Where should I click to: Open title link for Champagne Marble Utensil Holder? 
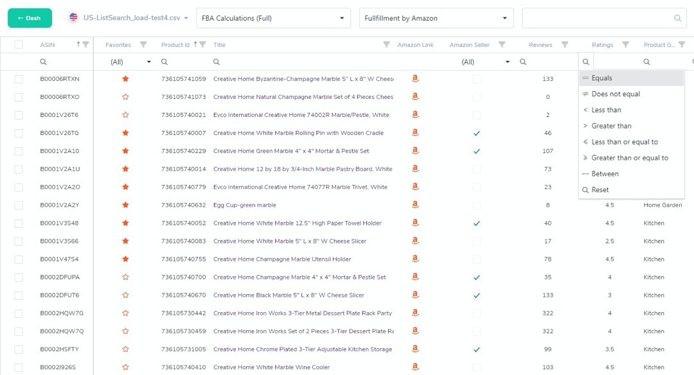282,259
